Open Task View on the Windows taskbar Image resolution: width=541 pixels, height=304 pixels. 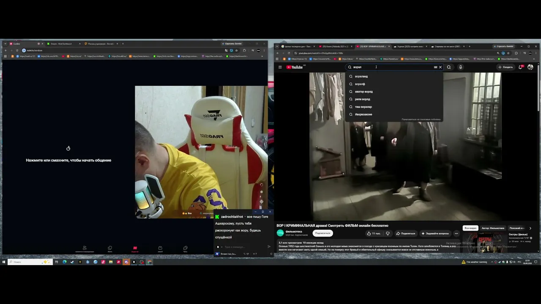(56, 262)
